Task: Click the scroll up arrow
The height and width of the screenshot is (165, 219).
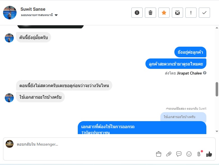Action: coord(217,28)
